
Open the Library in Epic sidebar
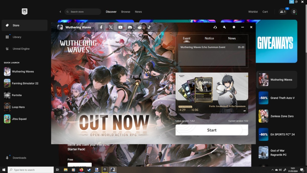[x=17, y=37]
